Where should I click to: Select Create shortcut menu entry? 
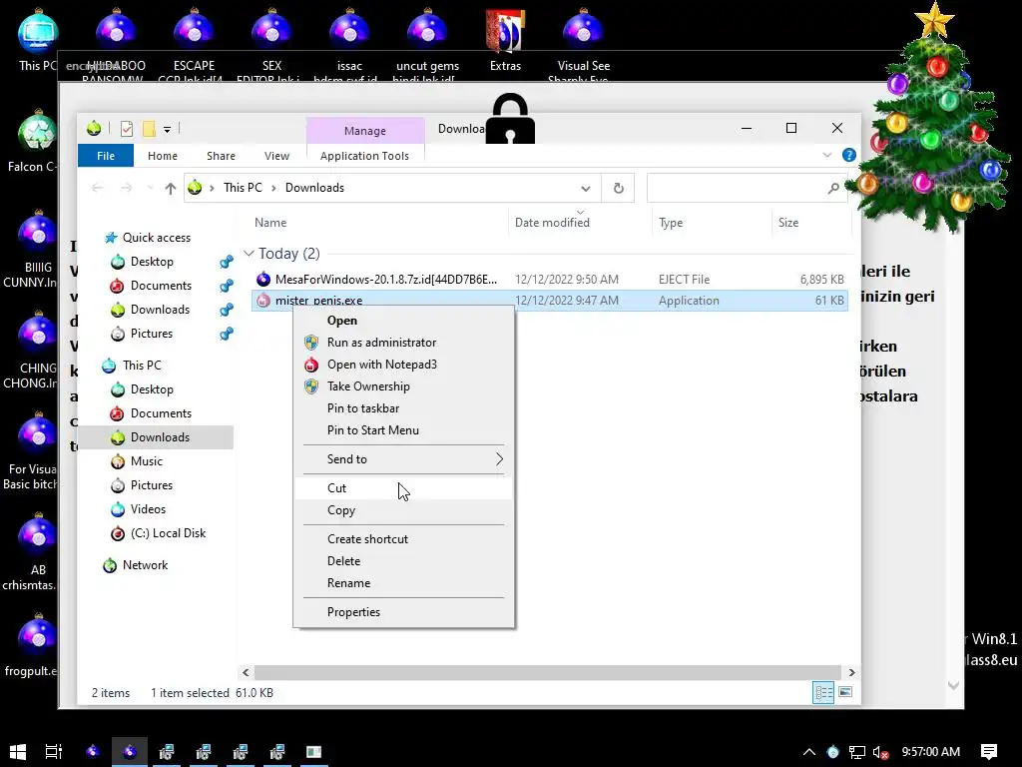coord(404,538)
